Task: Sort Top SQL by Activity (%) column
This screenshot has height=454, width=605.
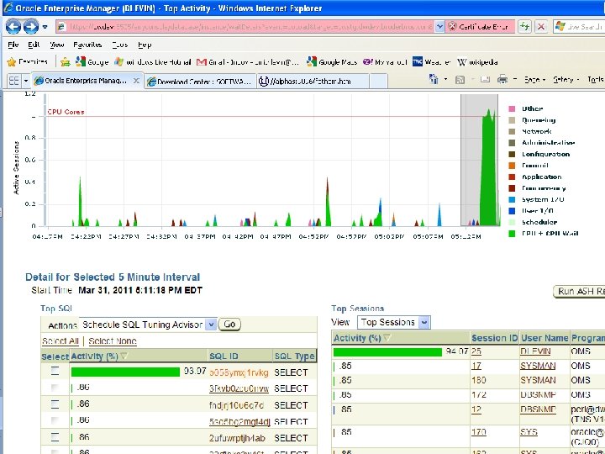Action: pyautogui.click(x=99, y=356)
